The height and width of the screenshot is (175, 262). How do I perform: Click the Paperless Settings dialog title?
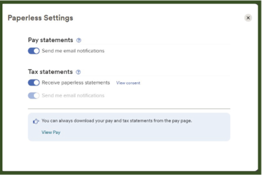point(40,18)
